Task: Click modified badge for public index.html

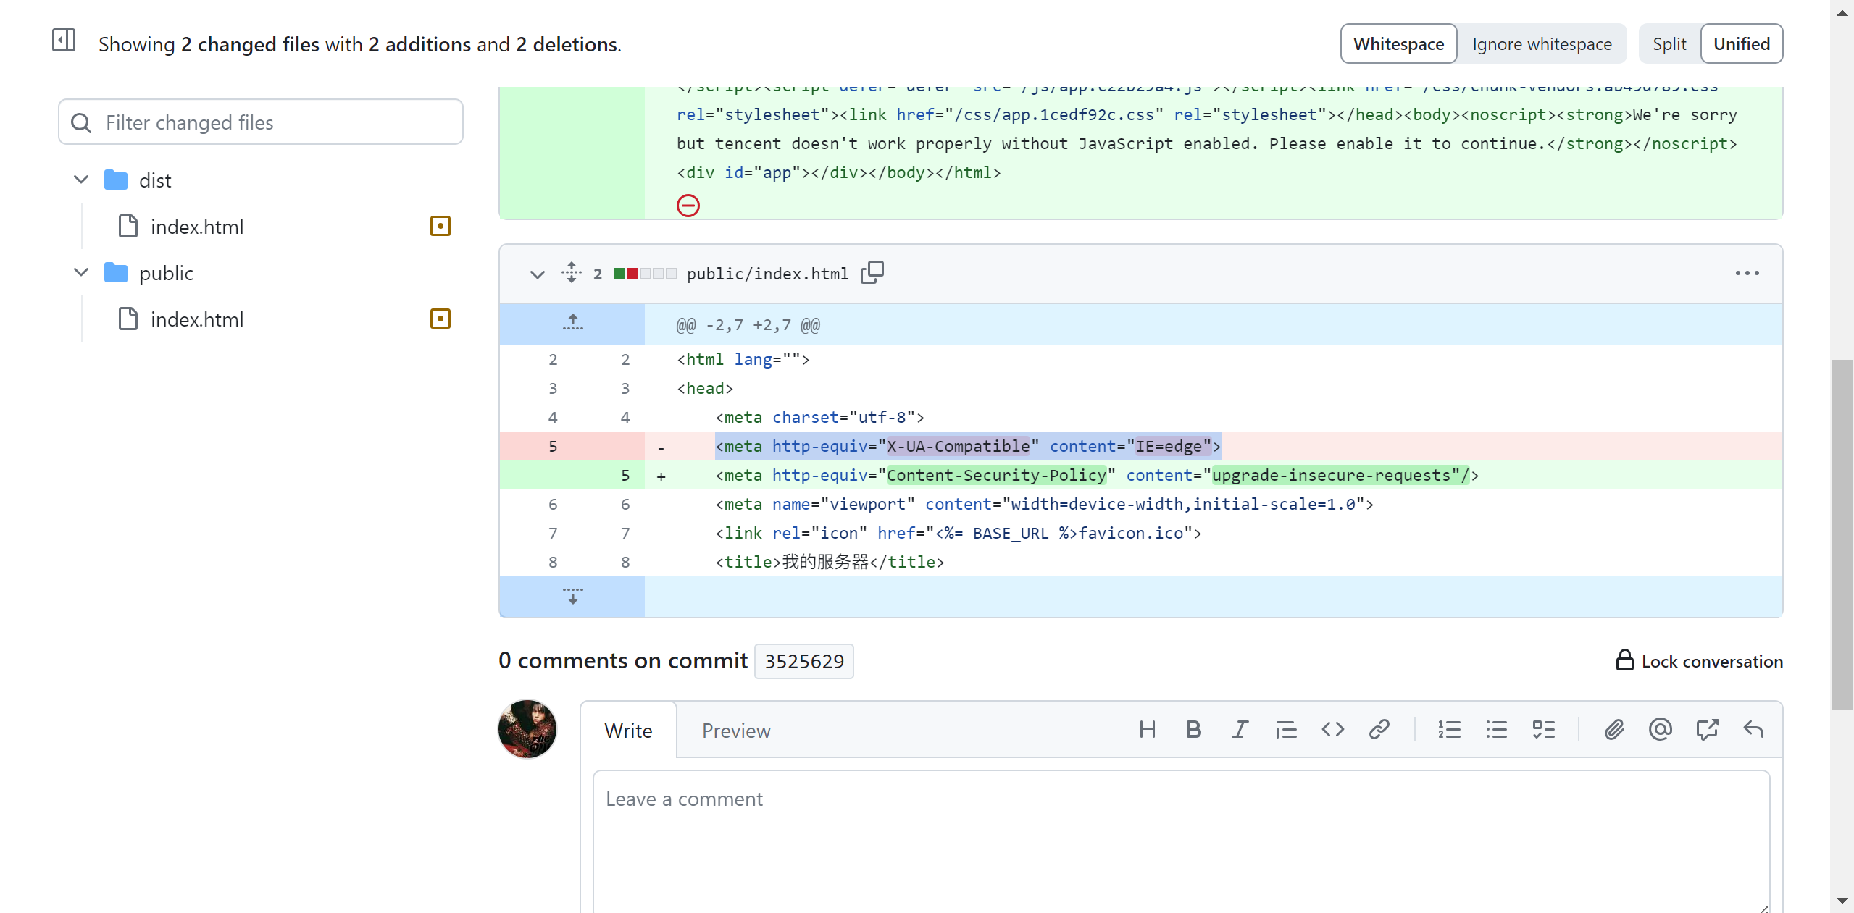Action: [440, 319]
